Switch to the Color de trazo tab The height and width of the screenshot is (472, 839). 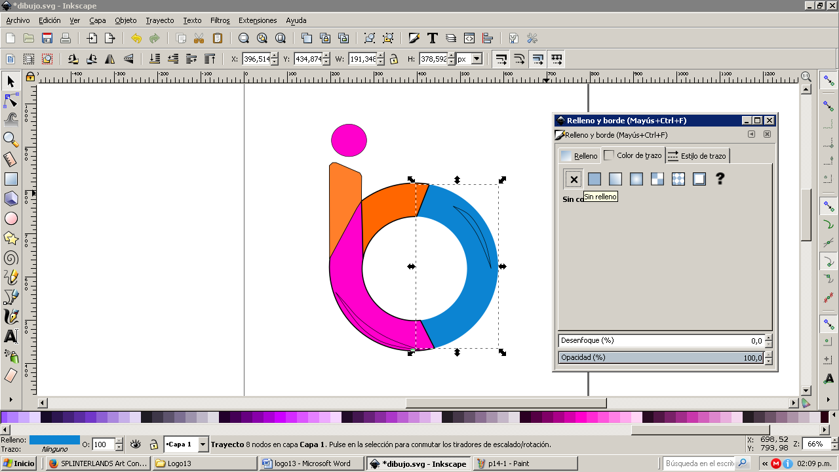tap(633, 155)
